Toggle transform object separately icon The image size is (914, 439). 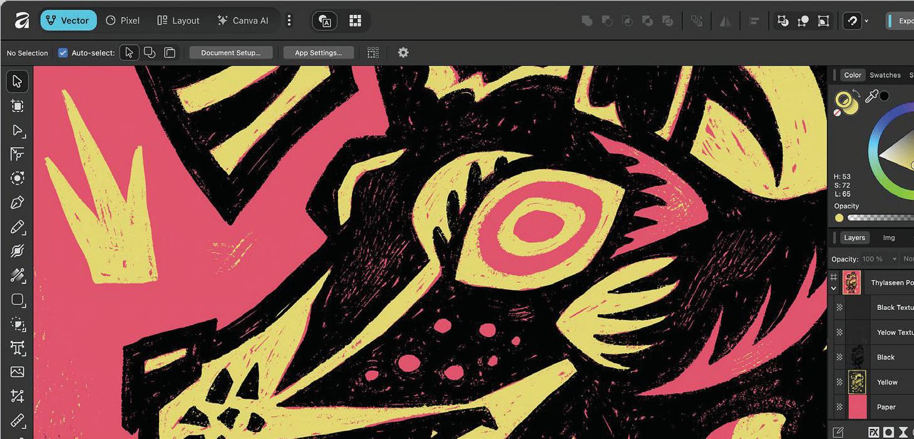click(x=783, y=21)
